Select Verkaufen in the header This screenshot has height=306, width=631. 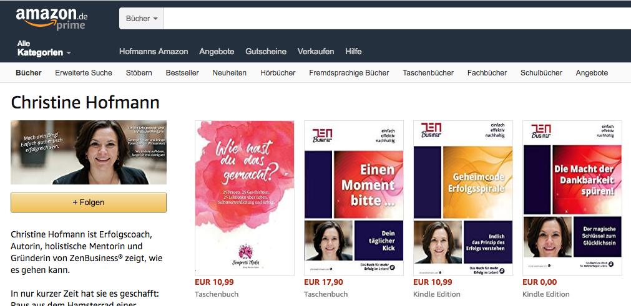(316, 51)
